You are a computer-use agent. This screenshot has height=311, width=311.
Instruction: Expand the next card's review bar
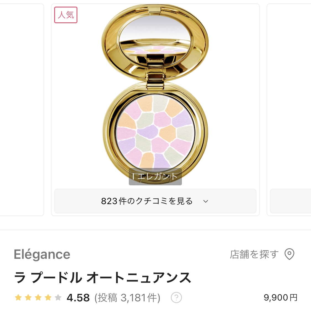(290, 201)
